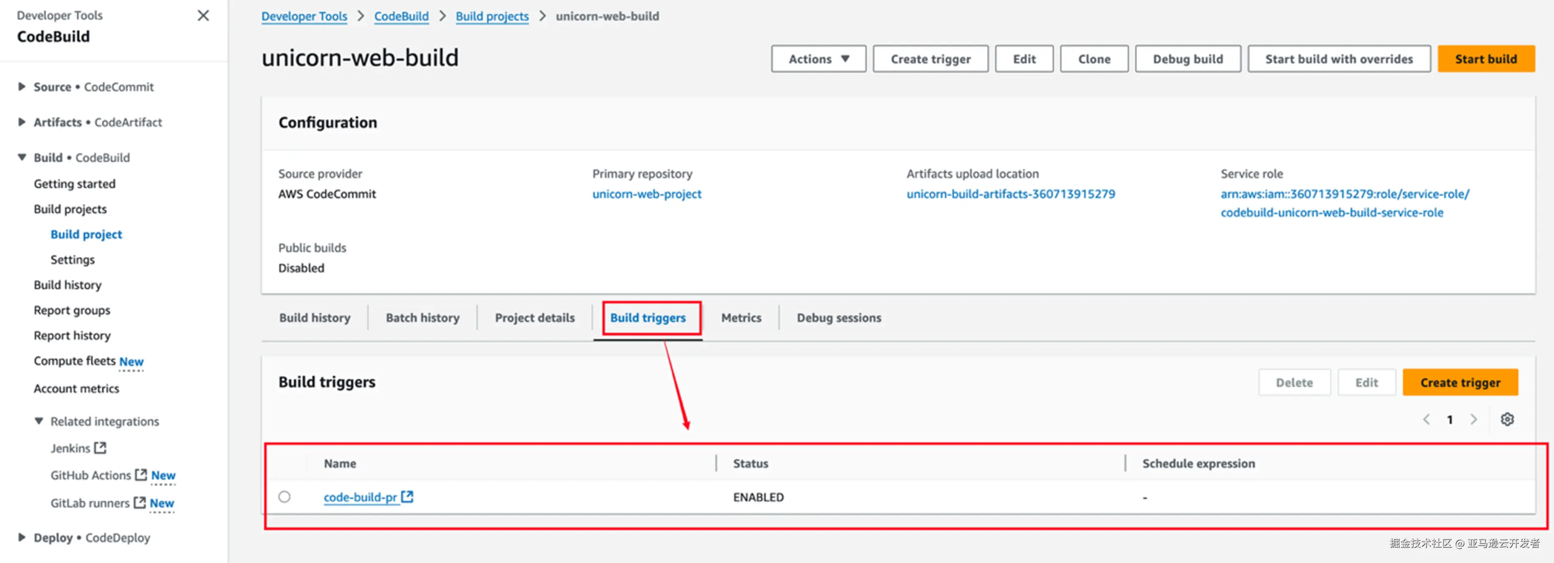The image size is (1554, 563).
Task: Click Jenkins external link icon
Action: [101, 448]
